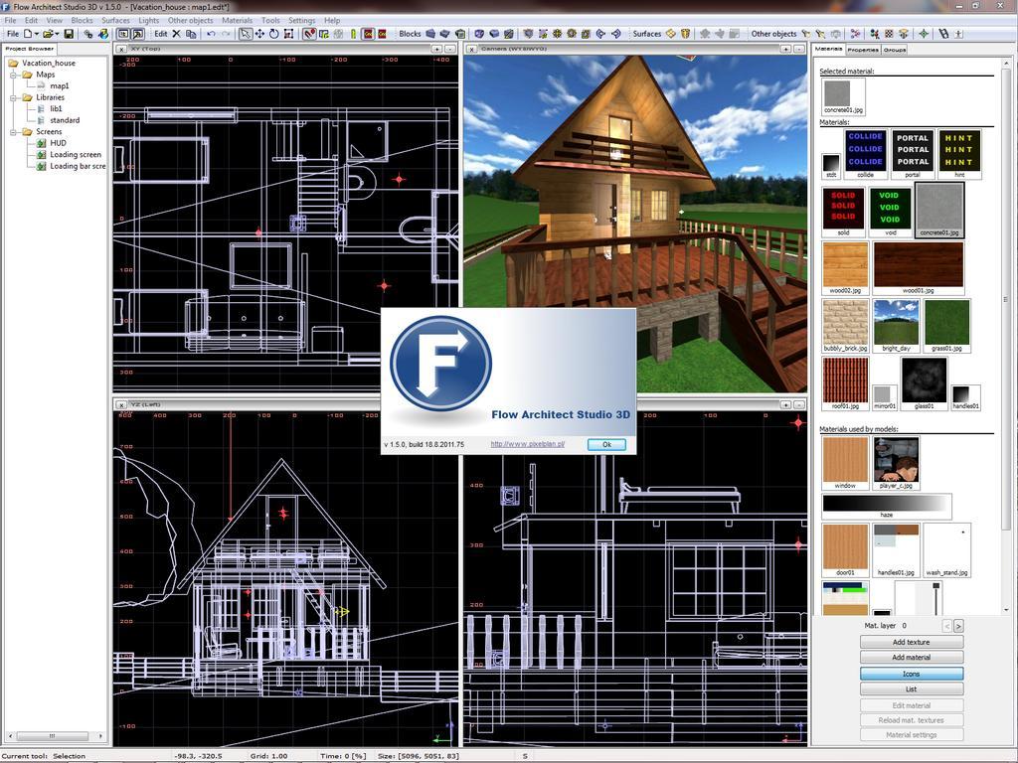Collapse the Screens tree node
Screen dimensions: 1018x763
pyautogui.click(x=13, y=132)
